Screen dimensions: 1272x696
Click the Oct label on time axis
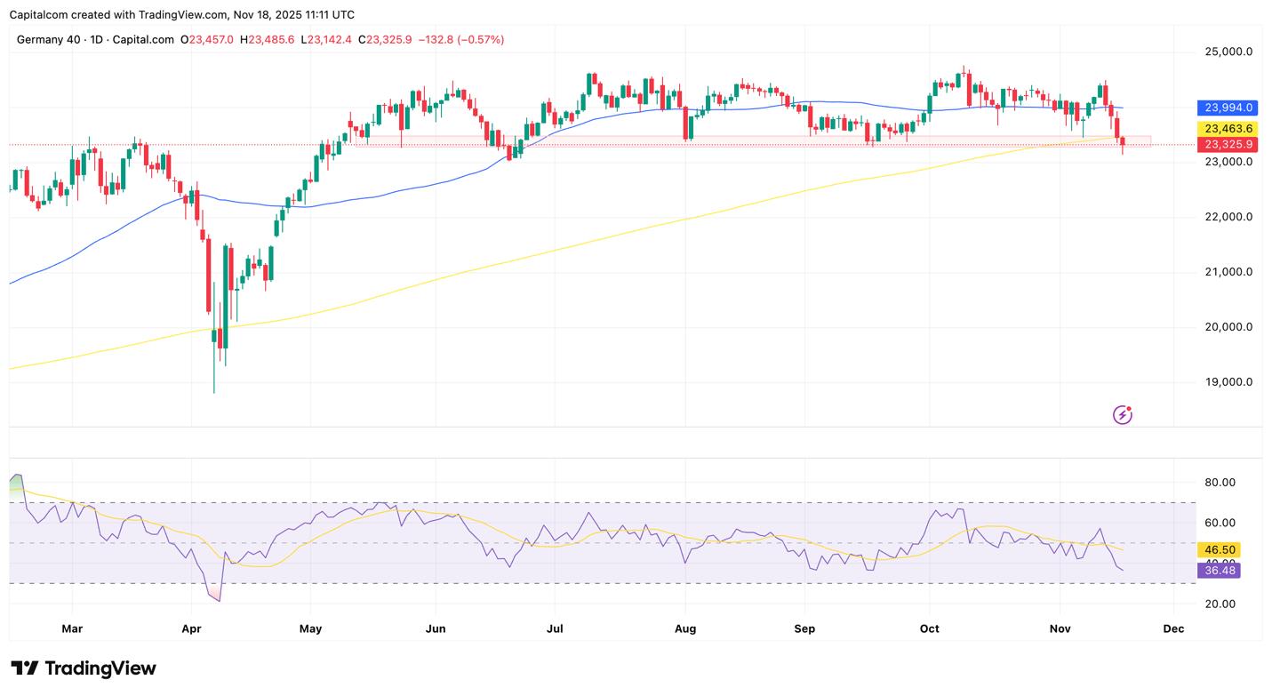[929, 629]
